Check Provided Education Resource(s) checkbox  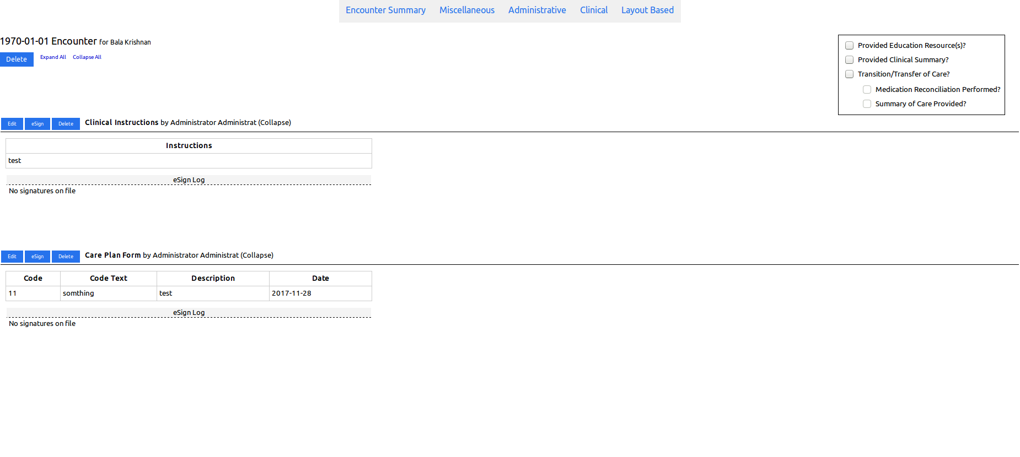pyautogui.click(x=849, y=46)
